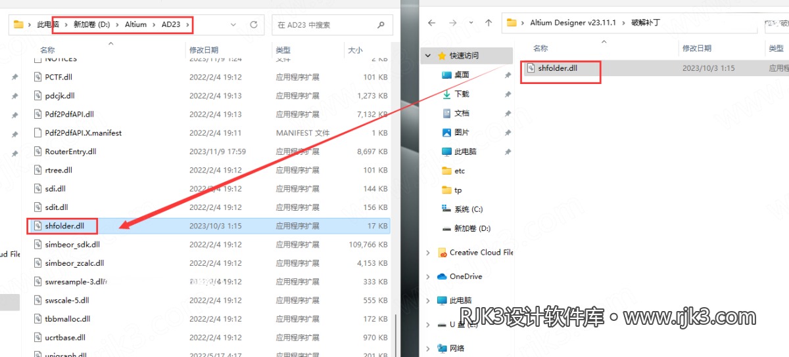Select simbeor_sdk.dll file name
The height and width of the screenshot is (357, 789).
pos(72,245)
